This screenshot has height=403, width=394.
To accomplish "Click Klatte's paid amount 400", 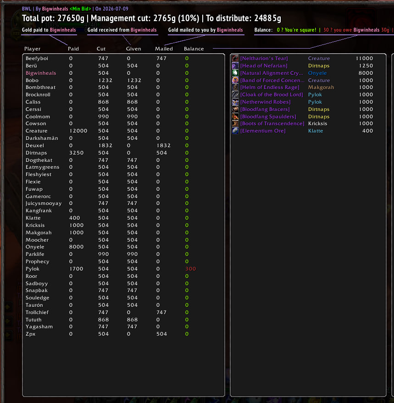I will [75, 218].
